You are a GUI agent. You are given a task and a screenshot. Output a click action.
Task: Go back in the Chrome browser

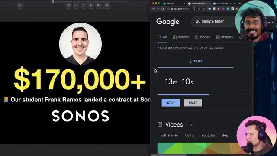(153, 9)
